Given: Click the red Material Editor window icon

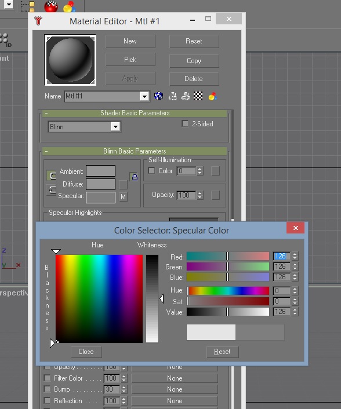Looking at the screenshot, I should tap(38, 21).
